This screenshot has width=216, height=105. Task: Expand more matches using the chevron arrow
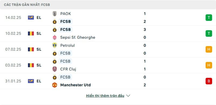tap(128, 96)
